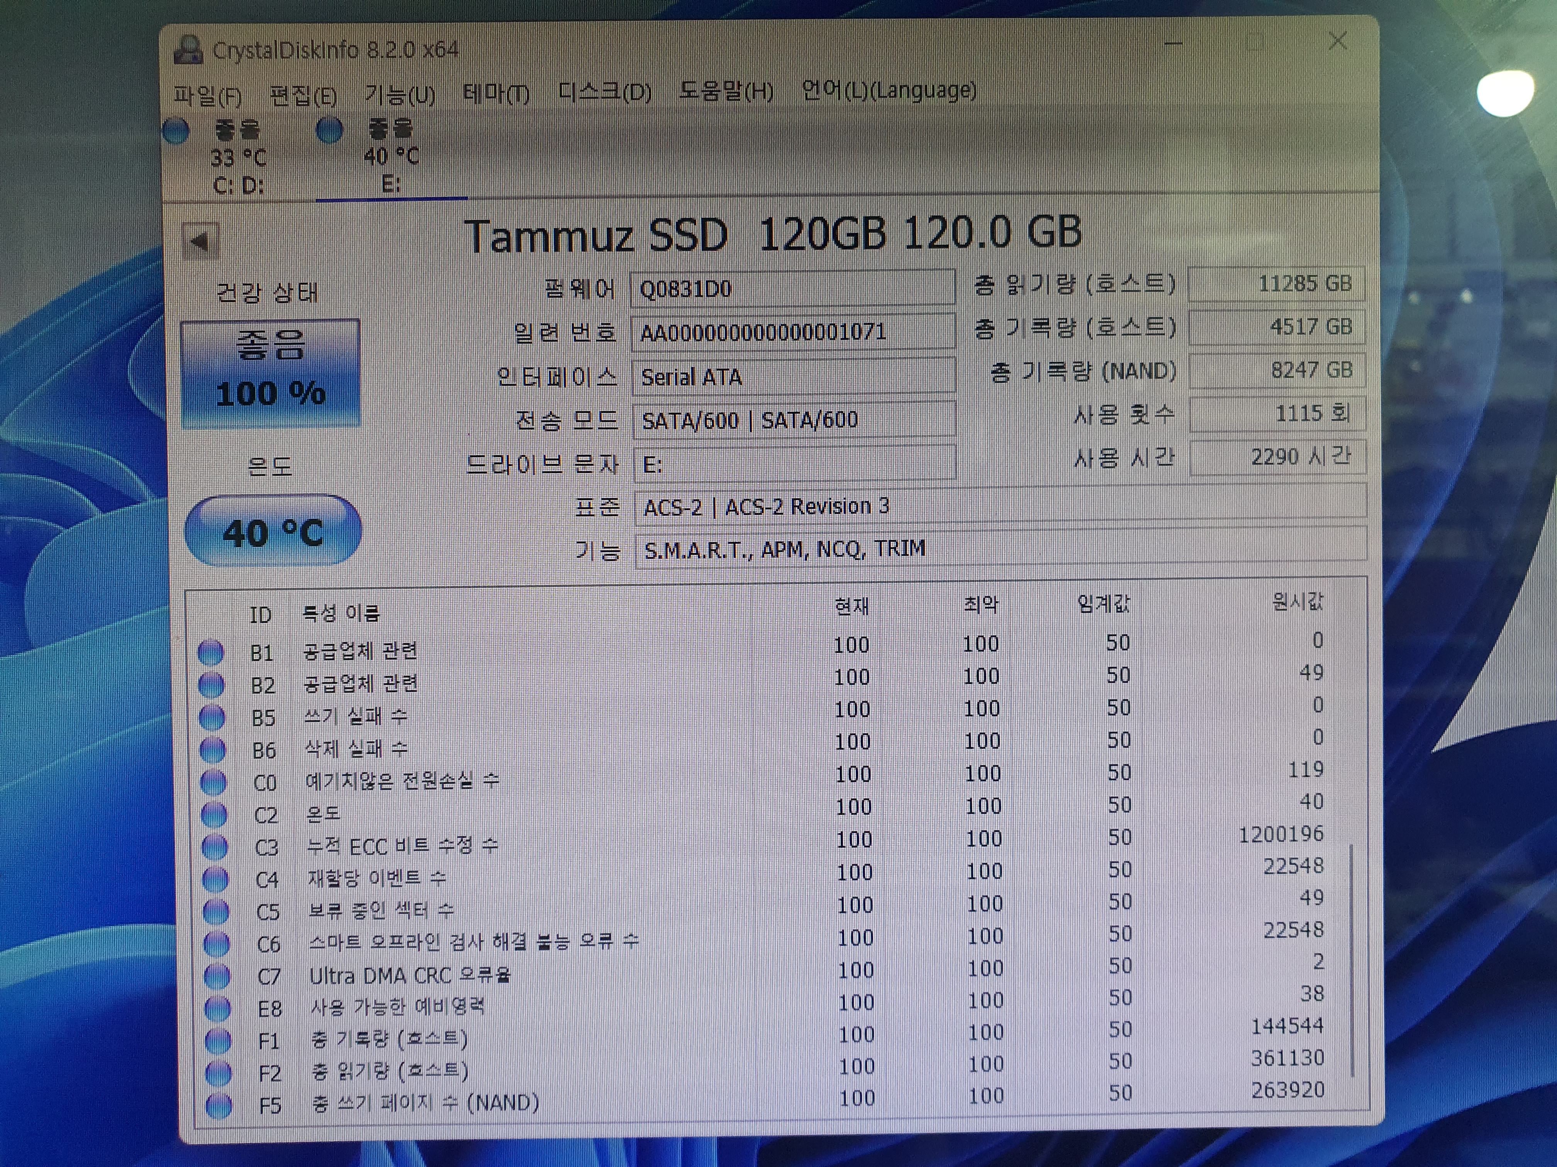Click the NAND writes value 8247 GB
The height and width of the screenshot is (1167, 1557).
1277,371
